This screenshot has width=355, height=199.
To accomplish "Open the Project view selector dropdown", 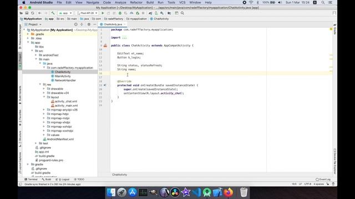I will click(33, 24).
